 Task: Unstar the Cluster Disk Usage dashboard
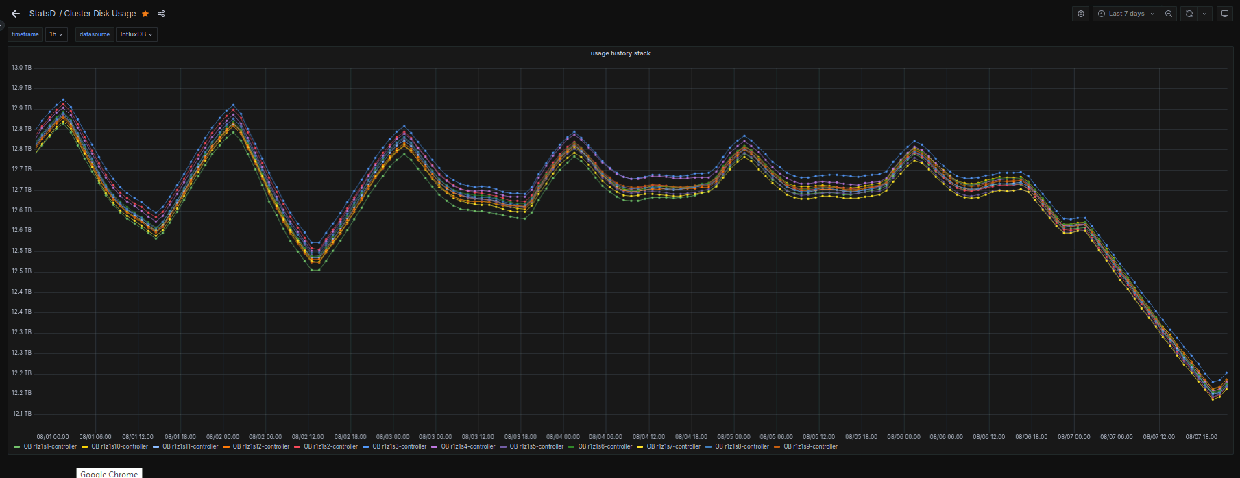pyautogui.click(x=145, y=14)
